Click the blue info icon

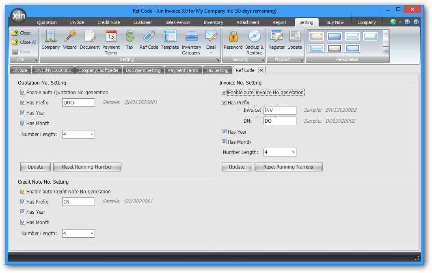click(416, 22)
